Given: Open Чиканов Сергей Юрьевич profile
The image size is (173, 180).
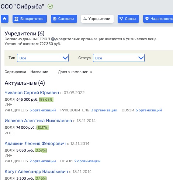Looking at the screenshot, I should click(x=32, y=93).
